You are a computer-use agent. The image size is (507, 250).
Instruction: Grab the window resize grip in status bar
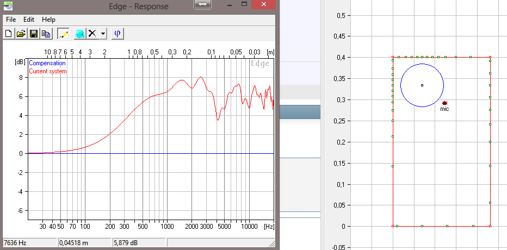[272, 243]
